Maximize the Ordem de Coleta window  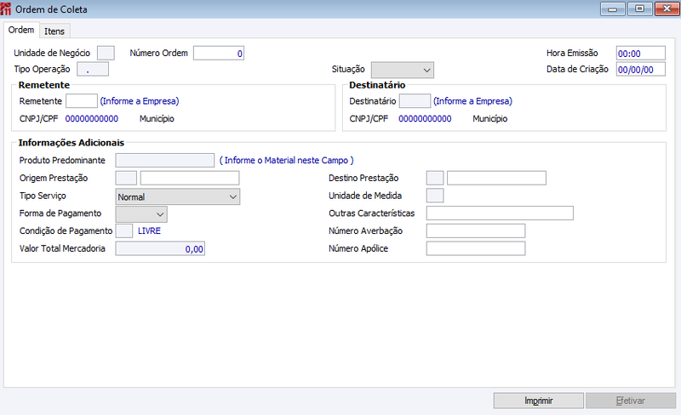pos(640,9)
